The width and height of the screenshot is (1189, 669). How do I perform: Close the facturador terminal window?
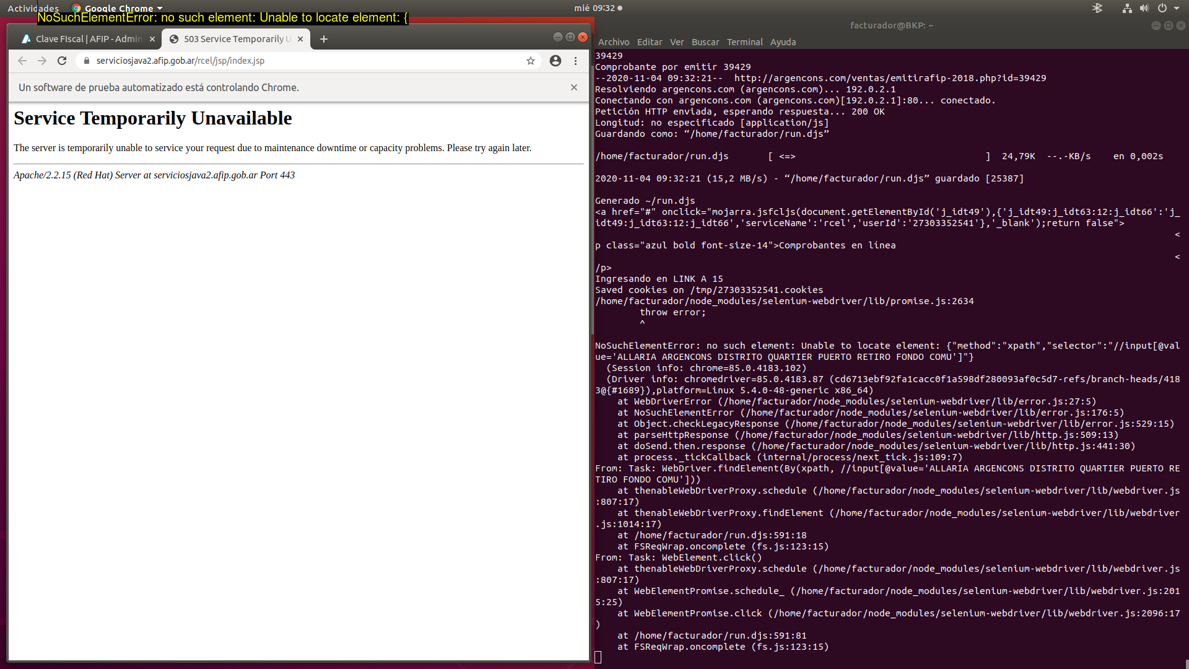1180,25
